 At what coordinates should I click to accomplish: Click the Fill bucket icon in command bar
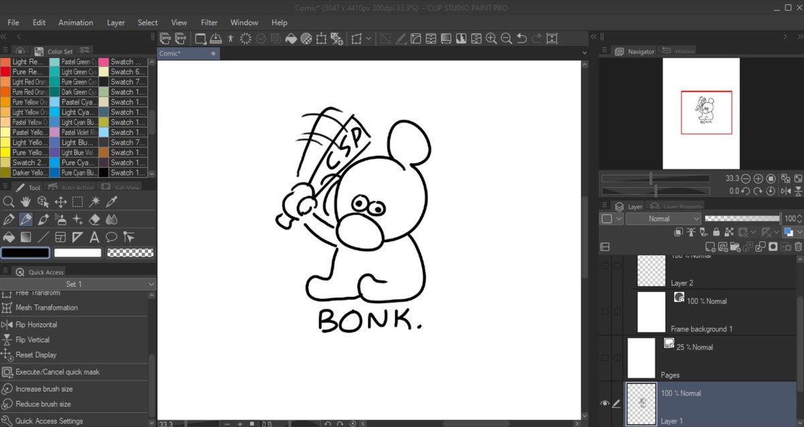click(x=291, y=38)
